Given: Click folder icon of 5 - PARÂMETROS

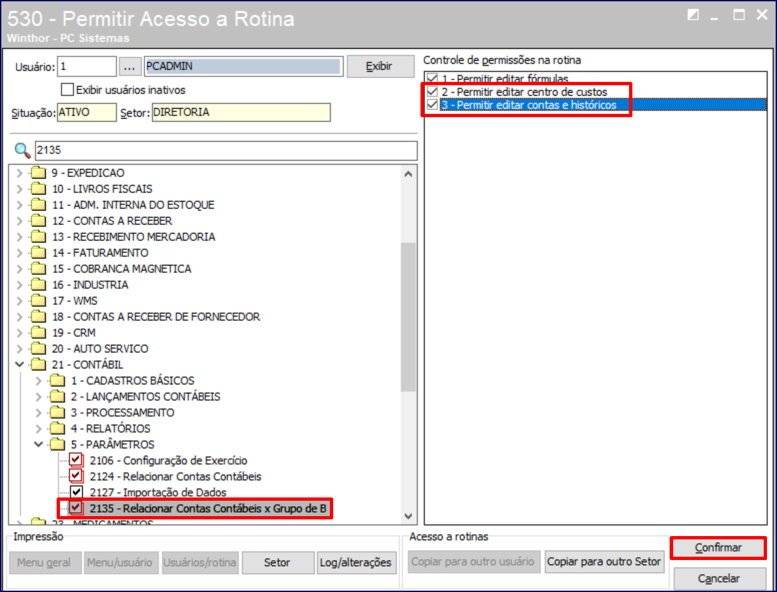Looking at the screenshot, I should (x=57, y=444).
